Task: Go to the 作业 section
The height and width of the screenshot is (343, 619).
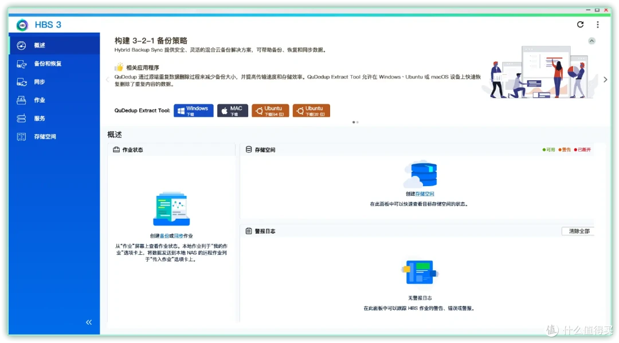Action: point(54,100)
